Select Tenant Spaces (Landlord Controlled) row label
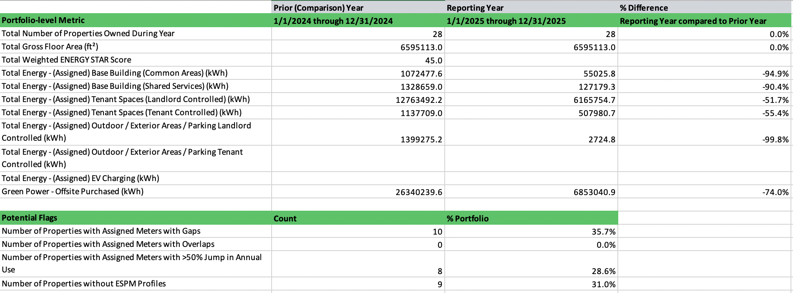Image resolution: width=793 pixels, height=293 pixels. click(136, 99)
